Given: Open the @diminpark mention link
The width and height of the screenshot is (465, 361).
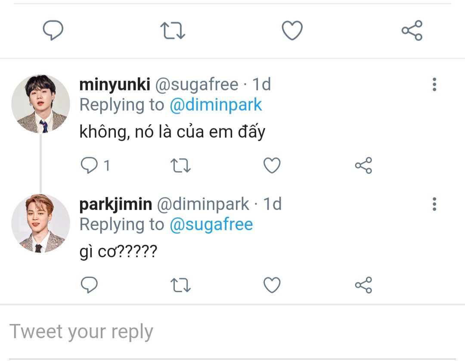Looking at the screenshot, I should (216, 105).
